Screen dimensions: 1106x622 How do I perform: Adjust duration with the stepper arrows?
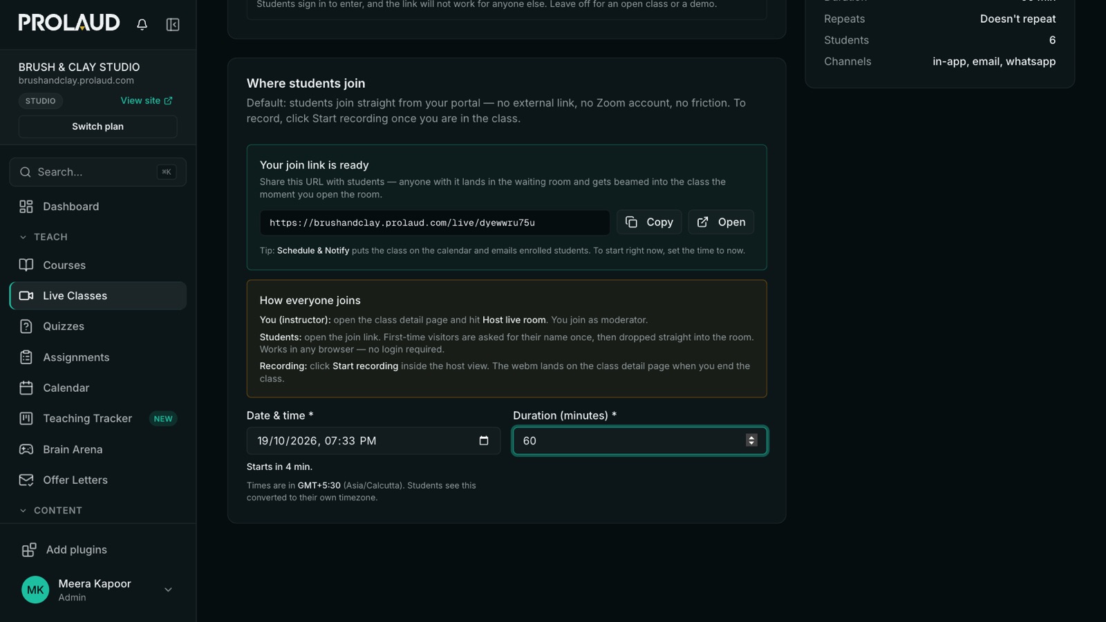tap(751, 441)
